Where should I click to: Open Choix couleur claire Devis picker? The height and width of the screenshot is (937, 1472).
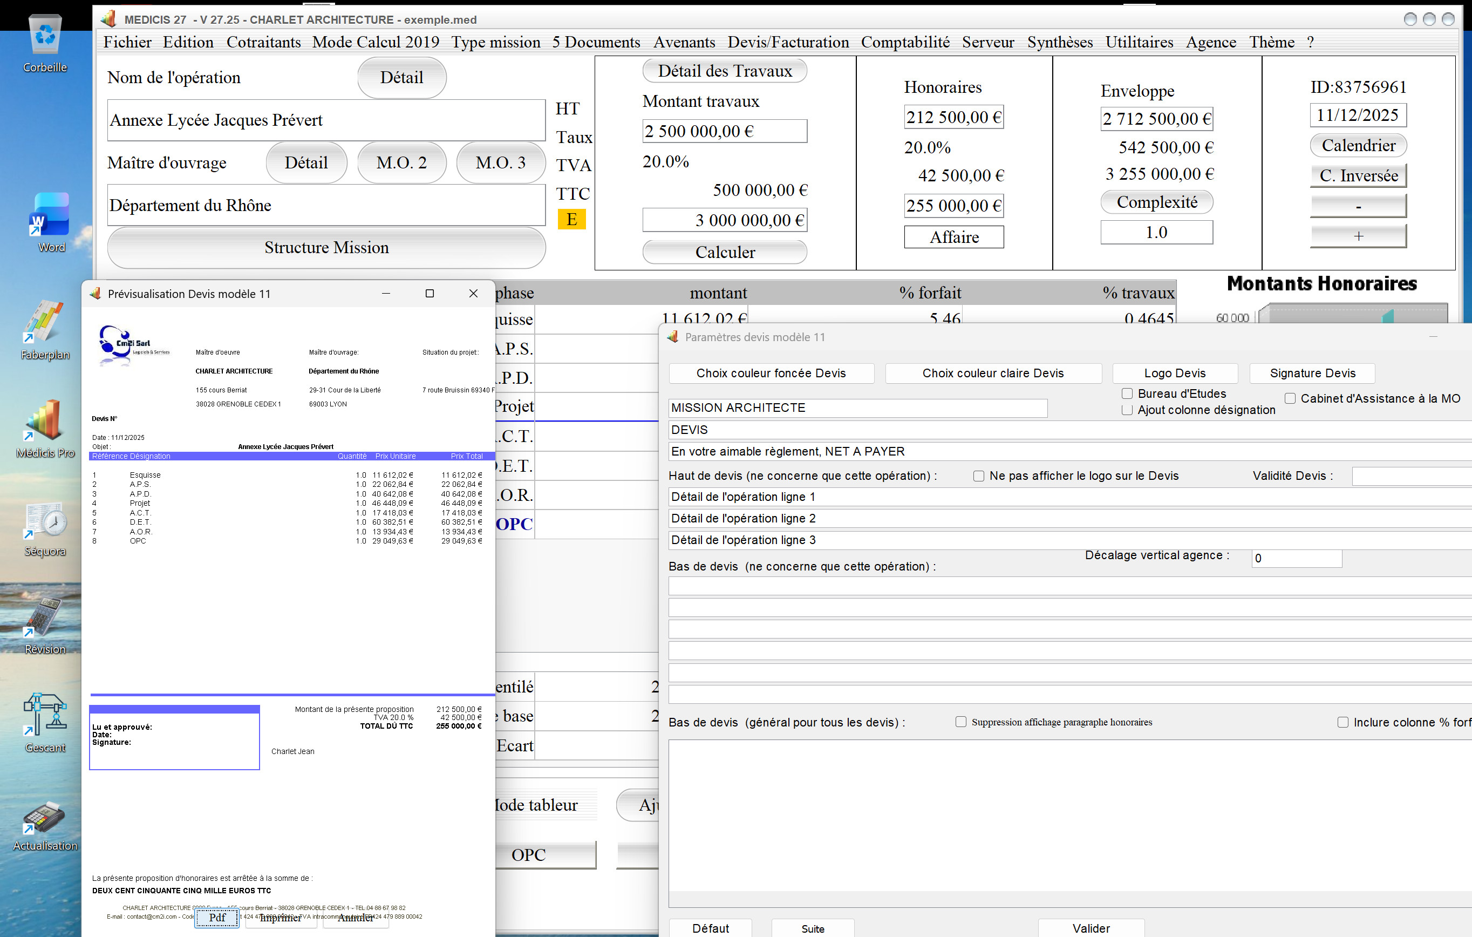[993, 373]
